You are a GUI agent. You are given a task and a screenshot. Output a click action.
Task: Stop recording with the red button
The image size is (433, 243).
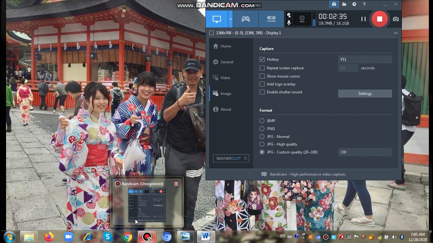point(380,19)
